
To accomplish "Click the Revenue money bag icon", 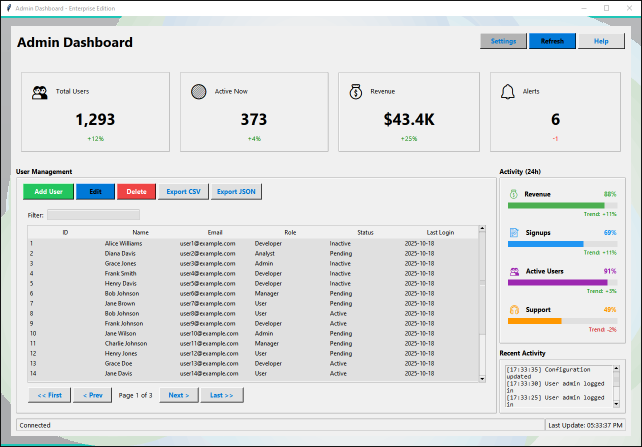I will pos(355,91).
